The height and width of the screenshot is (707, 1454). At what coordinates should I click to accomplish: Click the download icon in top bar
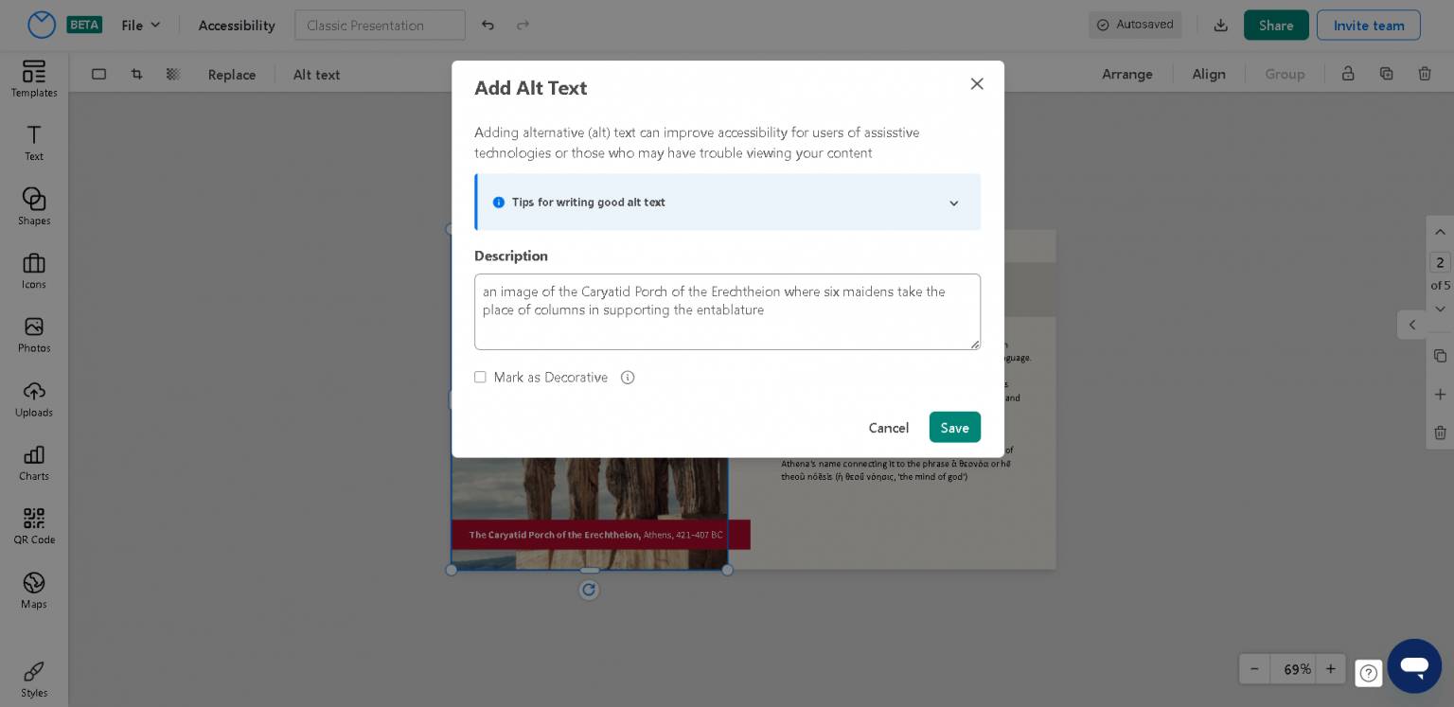[x=1221, y=26]
